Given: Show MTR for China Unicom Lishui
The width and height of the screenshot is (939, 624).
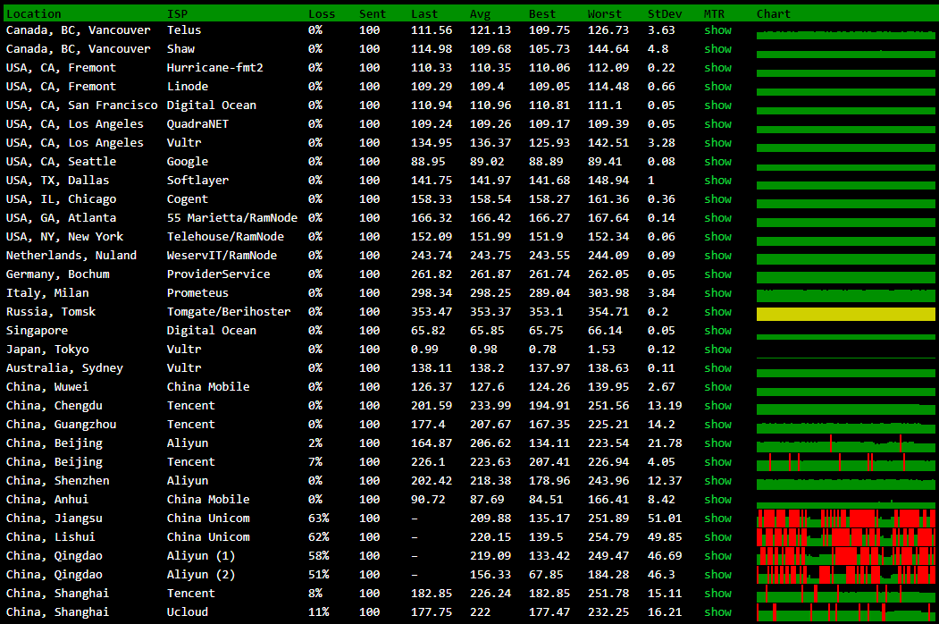Looking at the screenshot, I should tap(717, 537).
